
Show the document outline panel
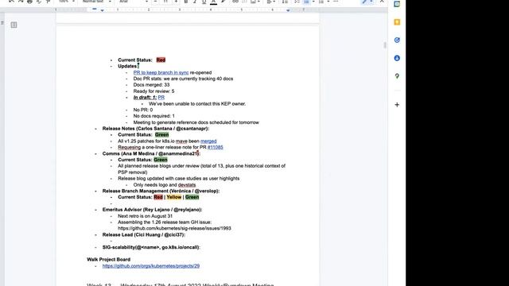pos(14,25)
